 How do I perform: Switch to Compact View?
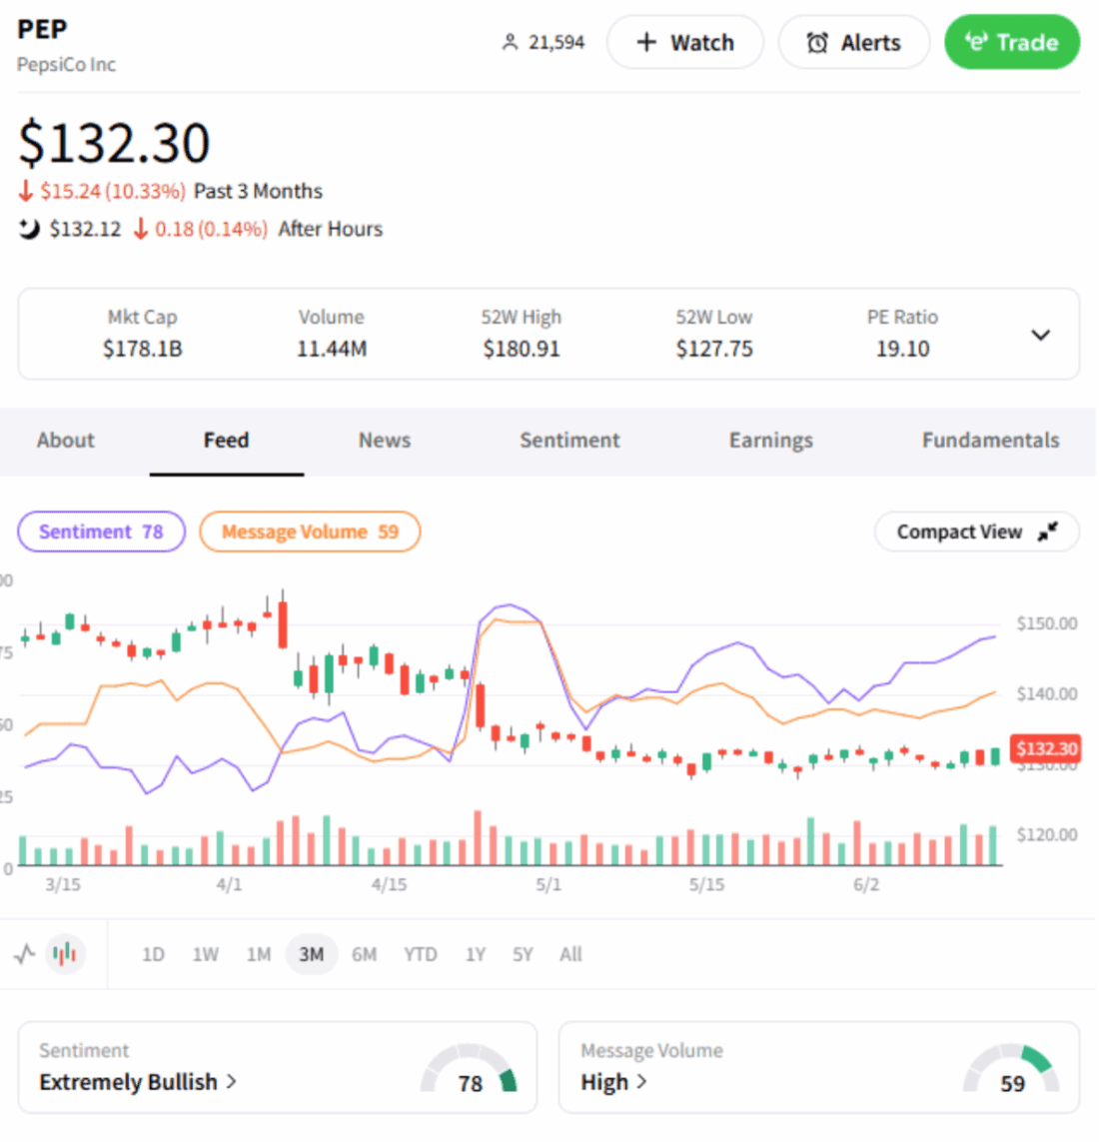[977, 532]
